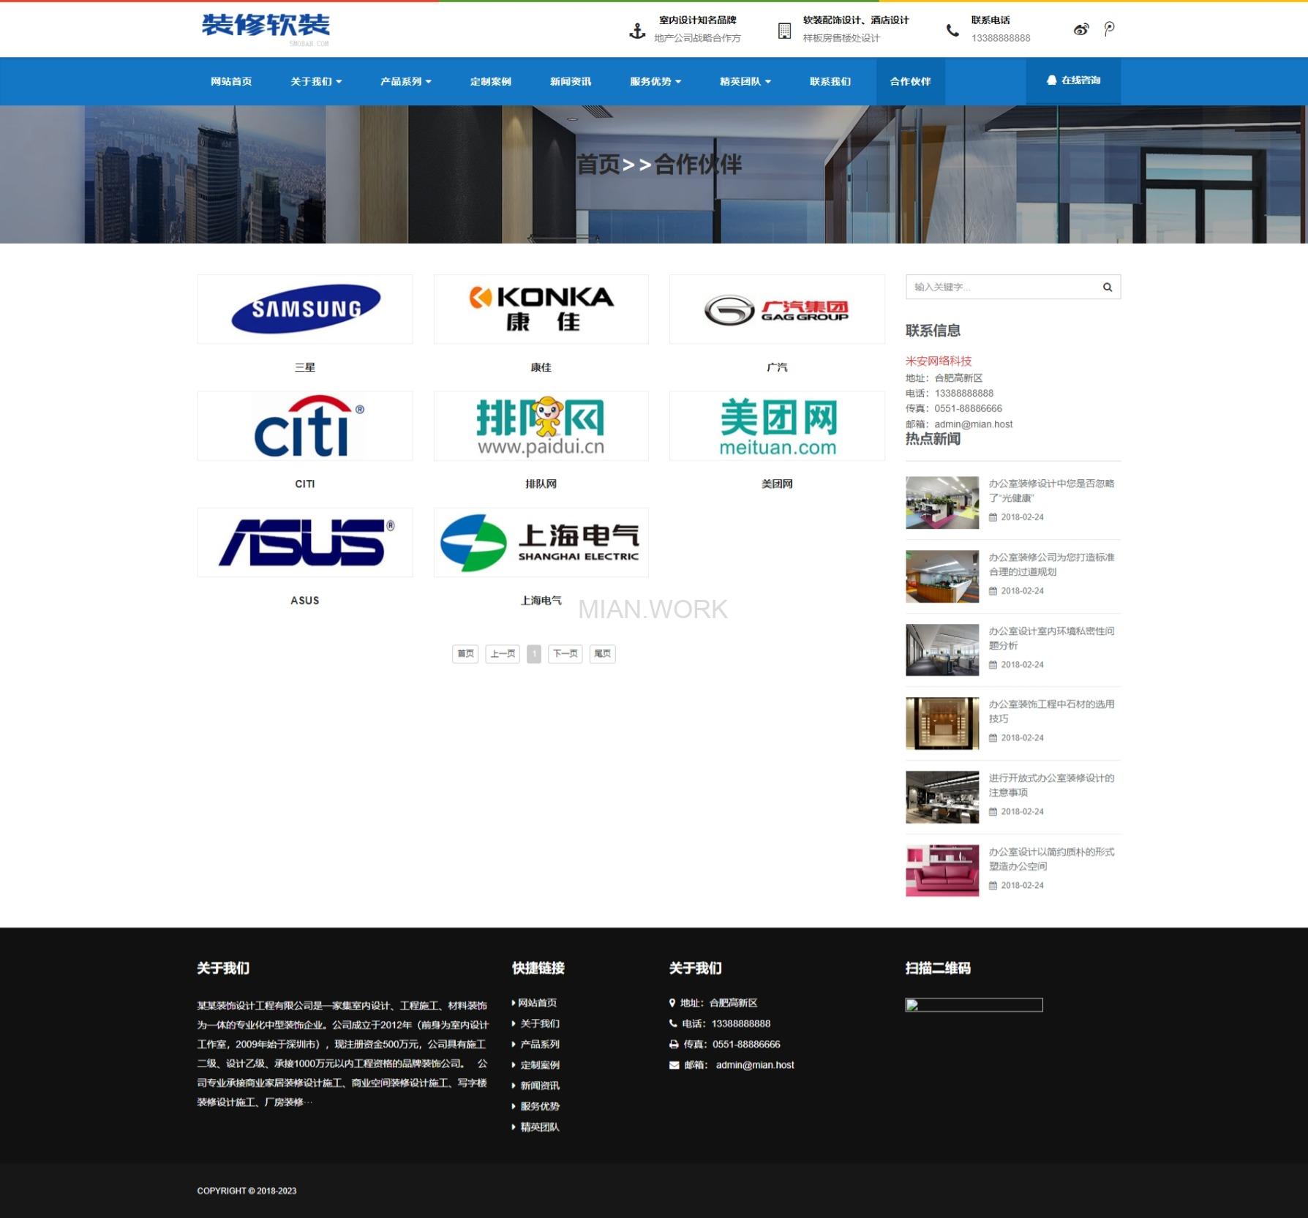The image size is (1308, 1218).
Task: Click pagination 尾页 button
Action: point(602,653)
